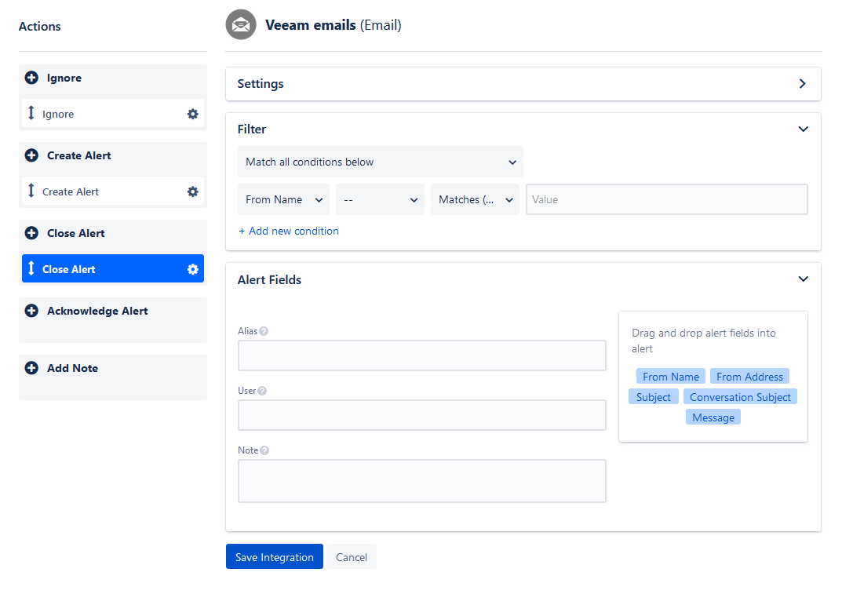Open gear settings for the Ignore rule
Viewport: 842px width, 605px height.
coord(193,114)
